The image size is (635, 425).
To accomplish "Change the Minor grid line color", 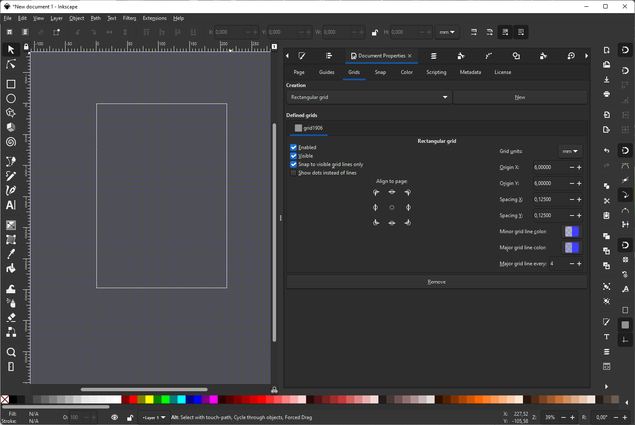I will coord(572,231).
